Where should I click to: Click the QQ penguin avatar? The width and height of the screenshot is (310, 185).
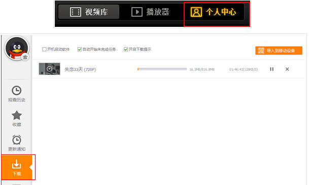tap(17, 48)
